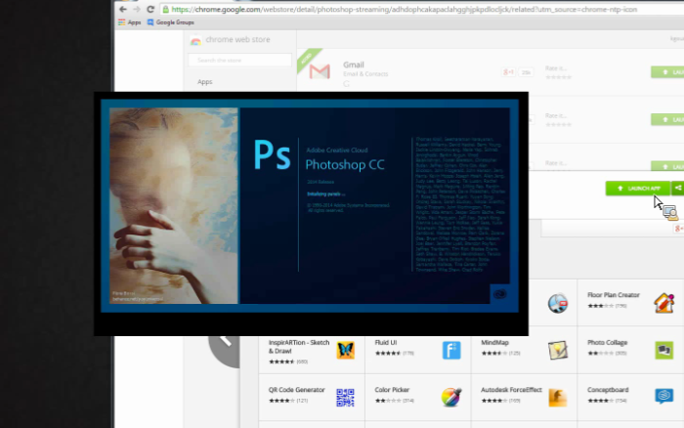684x428 pixels.
Task: Click the Photoshop Ps logo on splash
Action: click(x=266, y=155)
